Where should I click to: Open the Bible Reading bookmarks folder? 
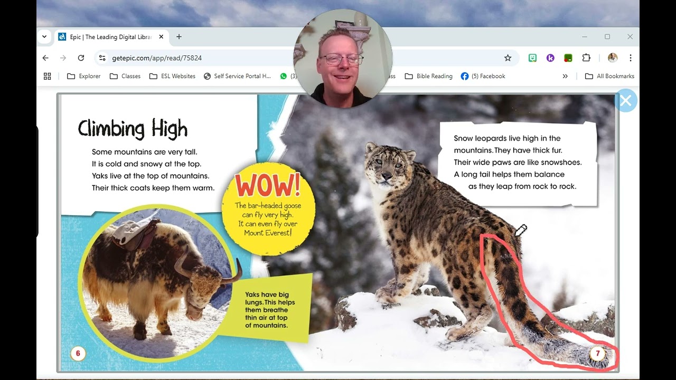click(429, 76)
